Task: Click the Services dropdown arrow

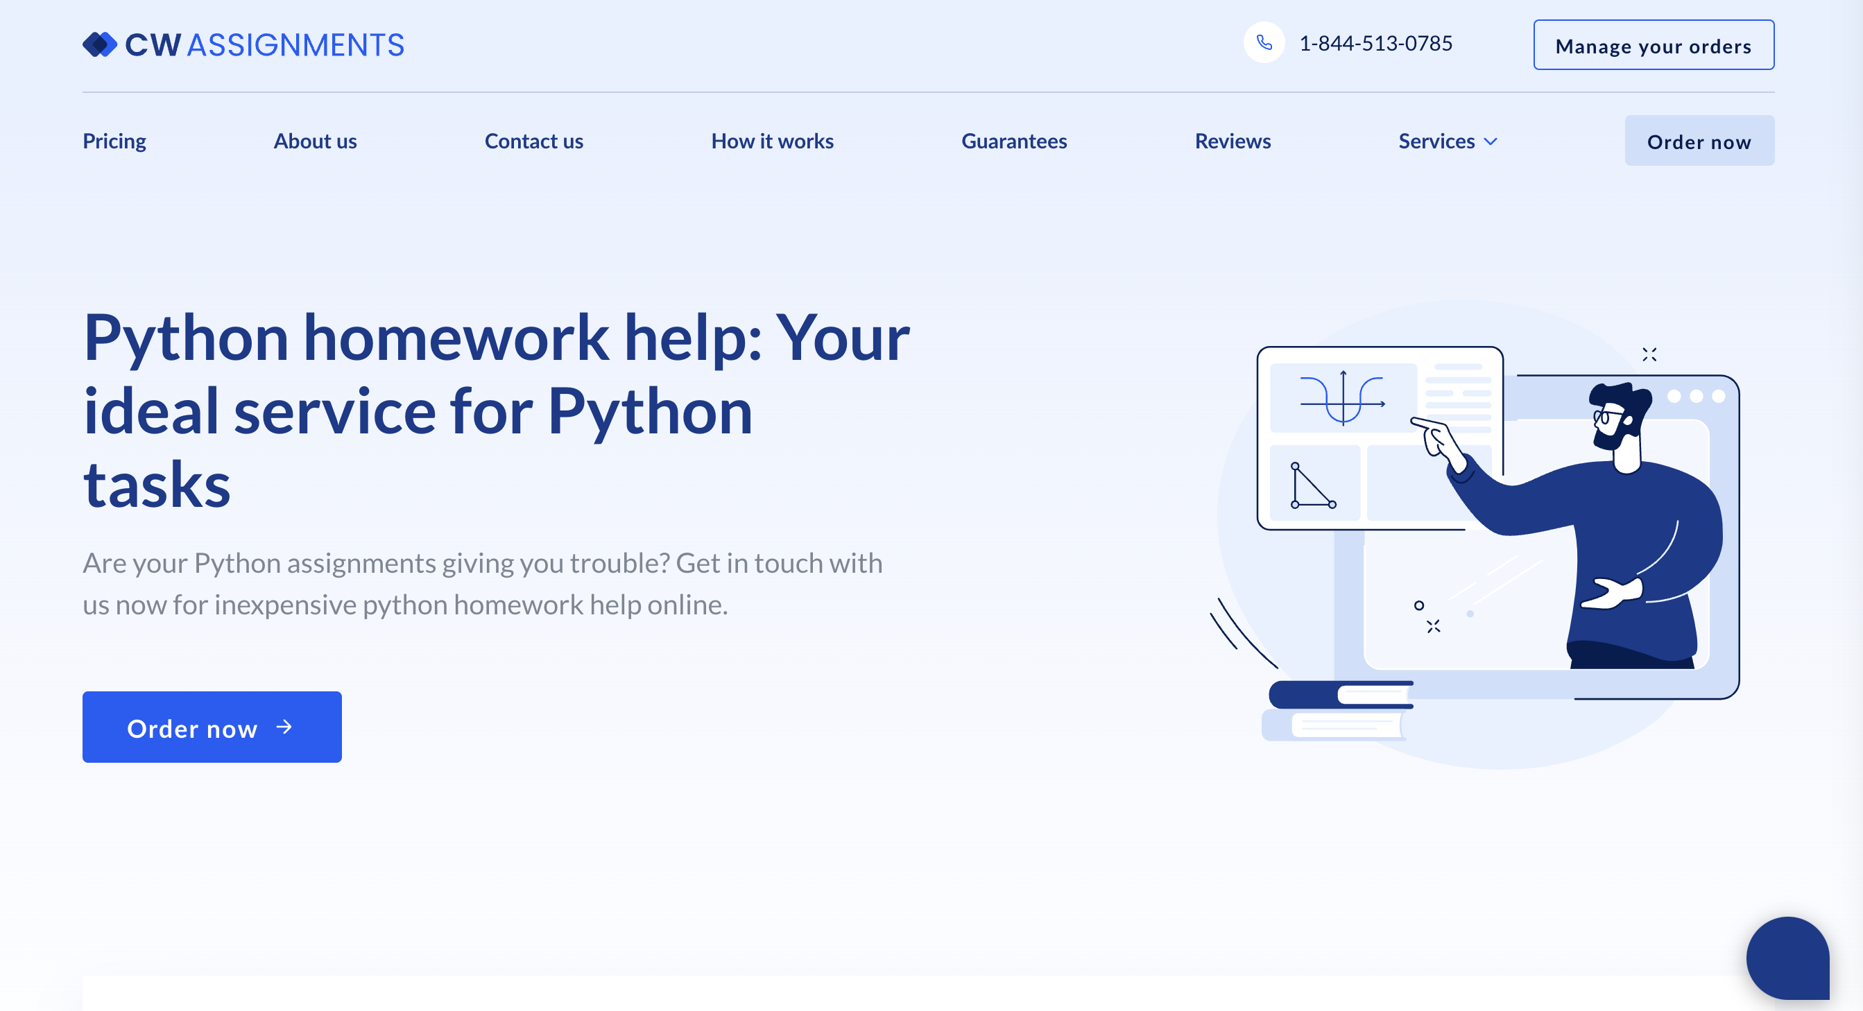Action: (x=1492, y=141)
